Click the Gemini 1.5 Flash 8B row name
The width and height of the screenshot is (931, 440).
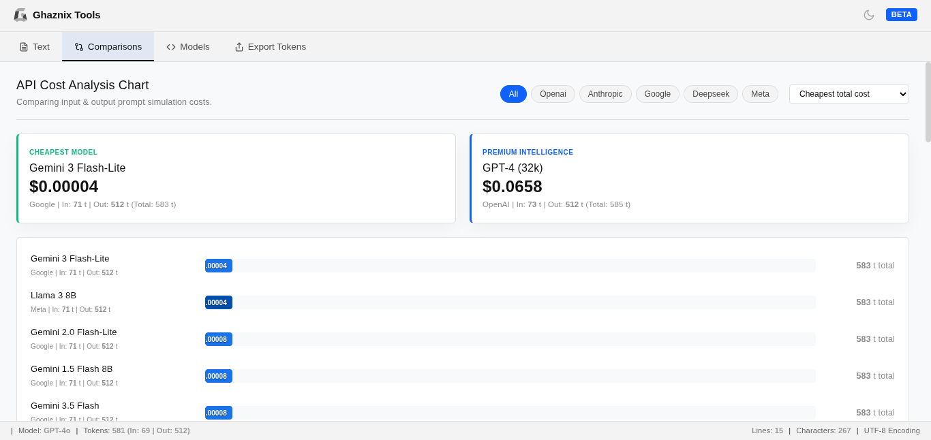coord(72,369)
